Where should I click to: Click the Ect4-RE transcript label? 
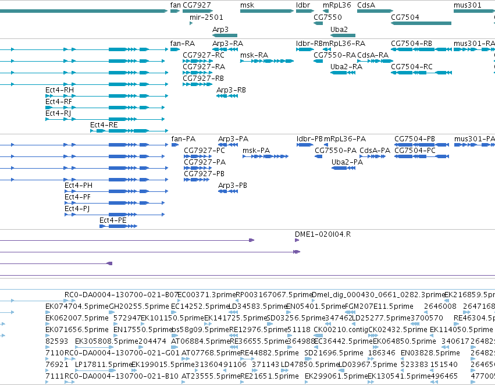click(x=104, y=125)
